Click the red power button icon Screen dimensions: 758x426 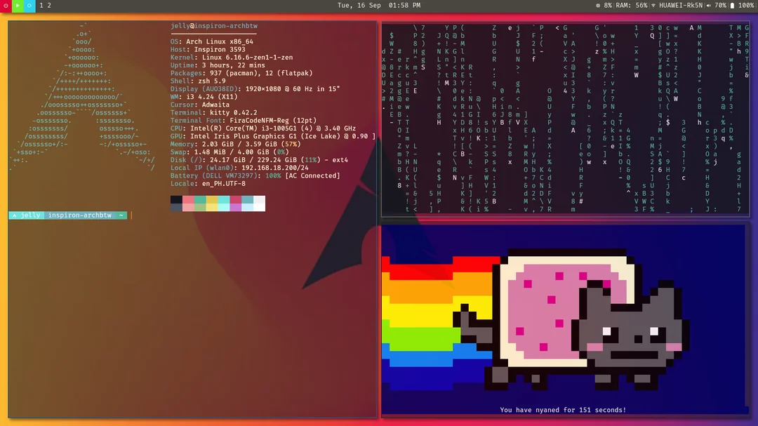click(6, 6)
